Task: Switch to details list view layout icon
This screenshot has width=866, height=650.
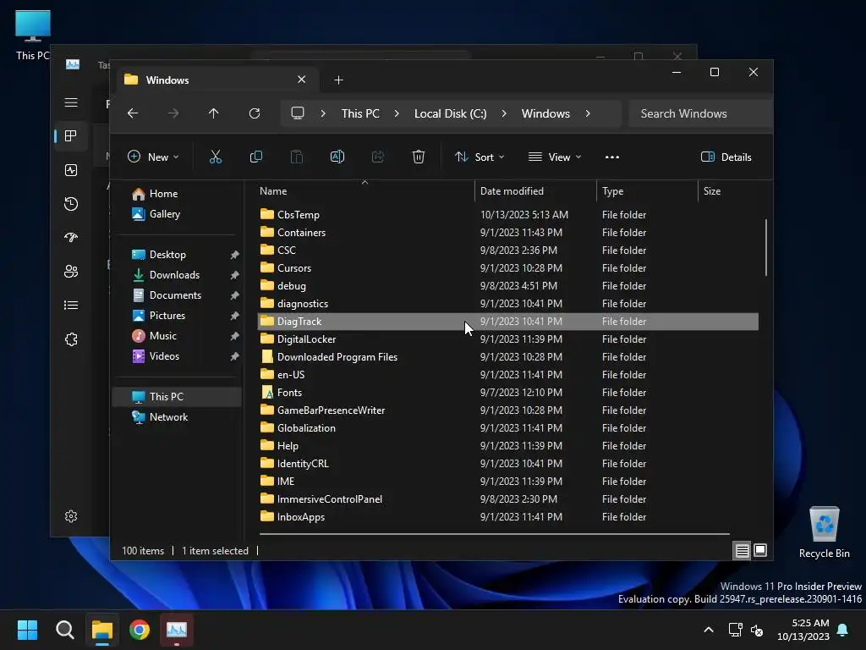Action: (742, 550)
